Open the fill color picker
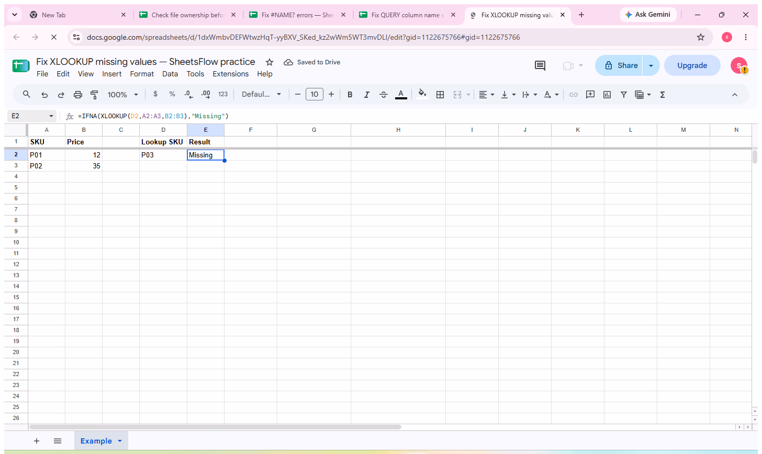 click(422, 95)
